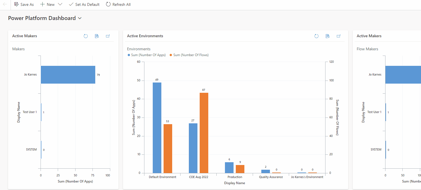Open the Power Platform Dashboard selector dropdown
Viewport: 421px width, 190px height.
coord(80,18)
